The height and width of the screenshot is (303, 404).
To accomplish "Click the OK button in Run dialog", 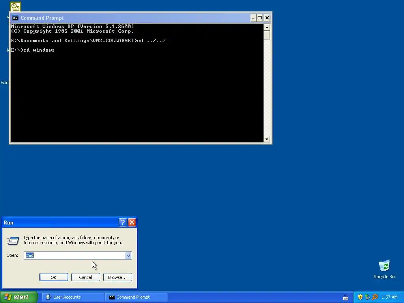I will [54, 277].
